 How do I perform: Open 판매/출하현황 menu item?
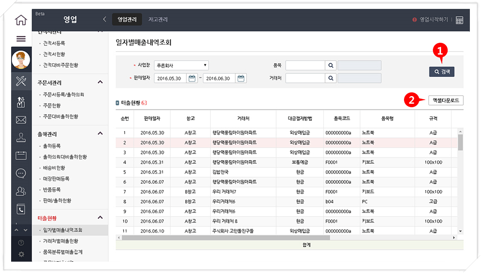[57, 201]
